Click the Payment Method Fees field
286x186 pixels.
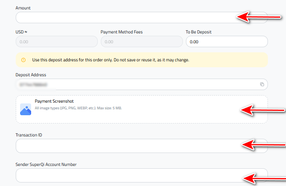coord(141,42)
